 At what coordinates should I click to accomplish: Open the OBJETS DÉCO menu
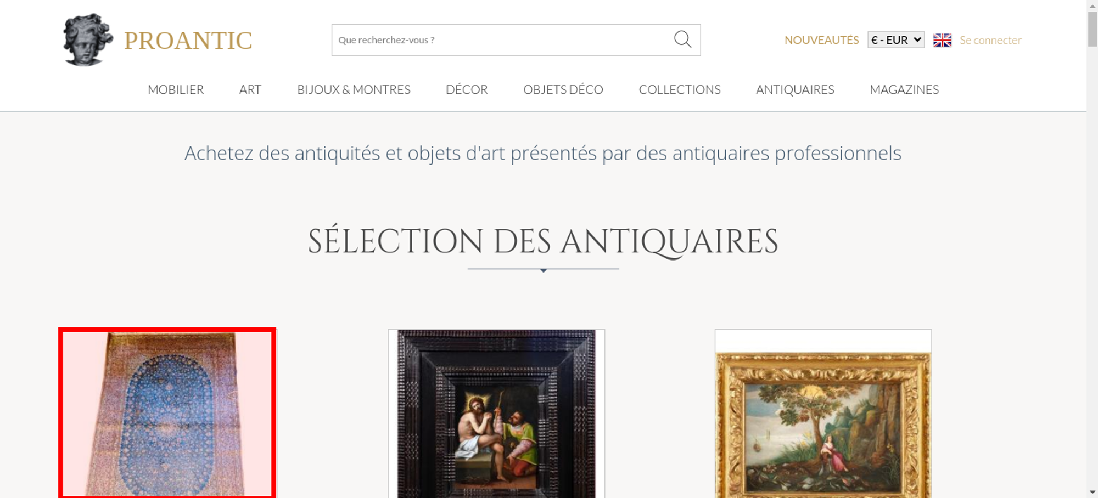pyautogui.click(x=563, y=89)
